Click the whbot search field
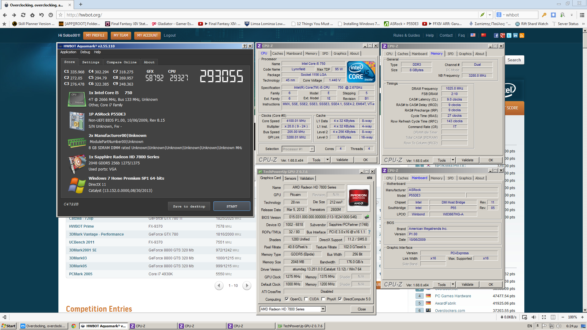This screenshot has width=587, height=330. (x=521, y=15)
